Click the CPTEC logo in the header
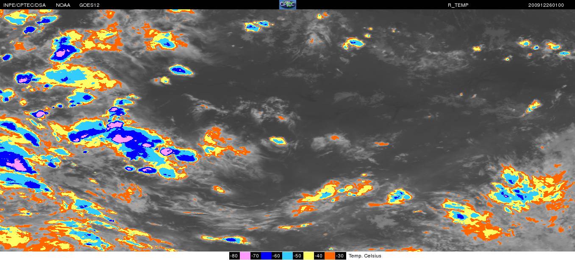The height and width of the screenshot is (260, 575). coord(287,5)
